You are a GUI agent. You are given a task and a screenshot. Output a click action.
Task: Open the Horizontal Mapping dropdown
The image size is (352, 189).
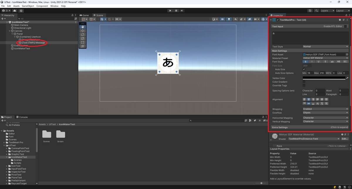click(x=326, y=118)
